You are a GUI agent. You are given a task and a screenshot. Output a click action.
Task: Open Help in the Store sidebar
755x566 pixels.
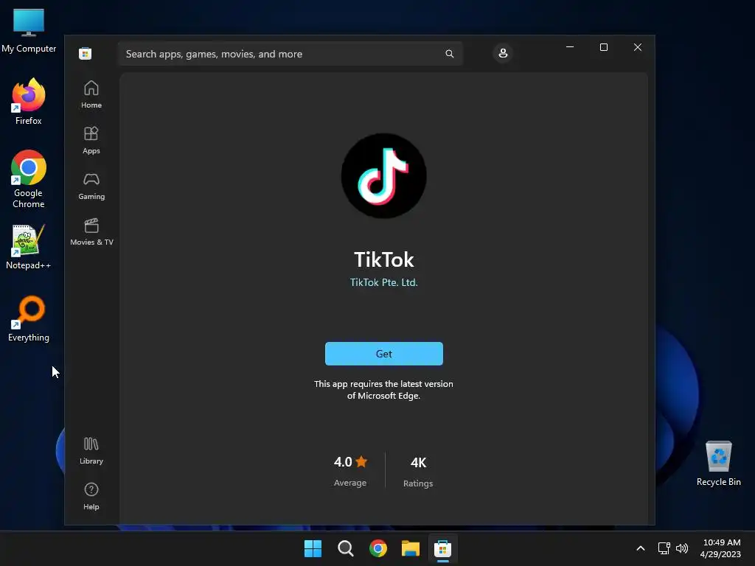(x=91, y=496)
